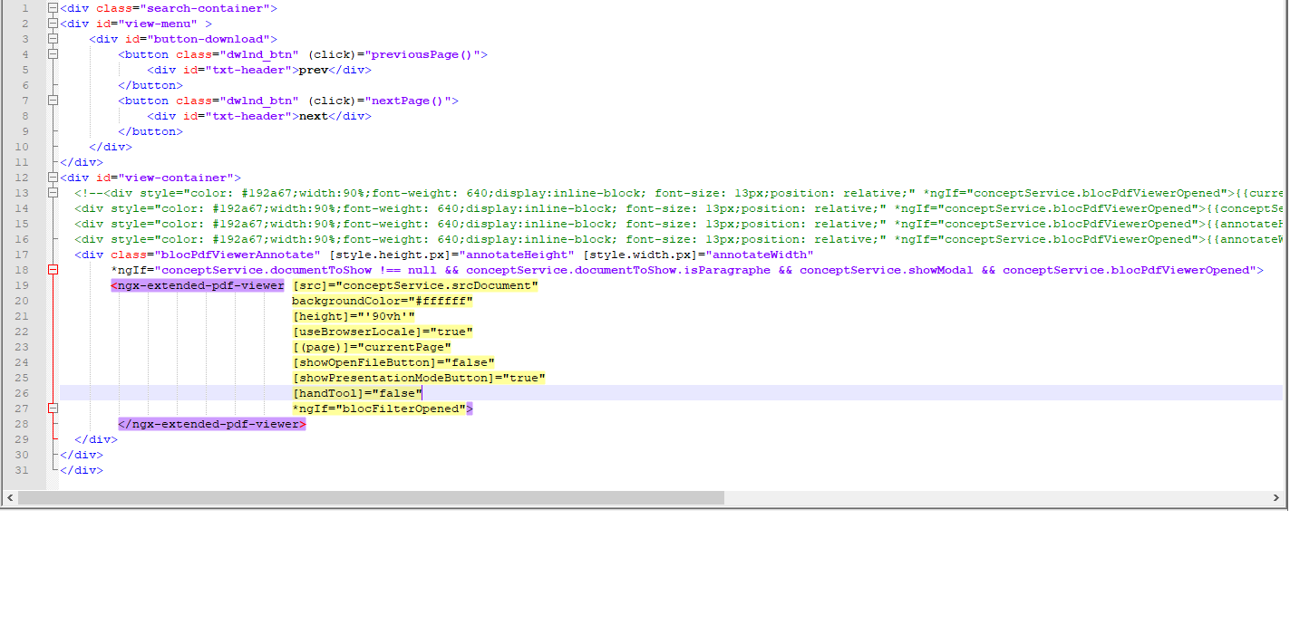Click line number 5 in the margin
Viewport: 1290px width, 625px height.
point(24,70)
